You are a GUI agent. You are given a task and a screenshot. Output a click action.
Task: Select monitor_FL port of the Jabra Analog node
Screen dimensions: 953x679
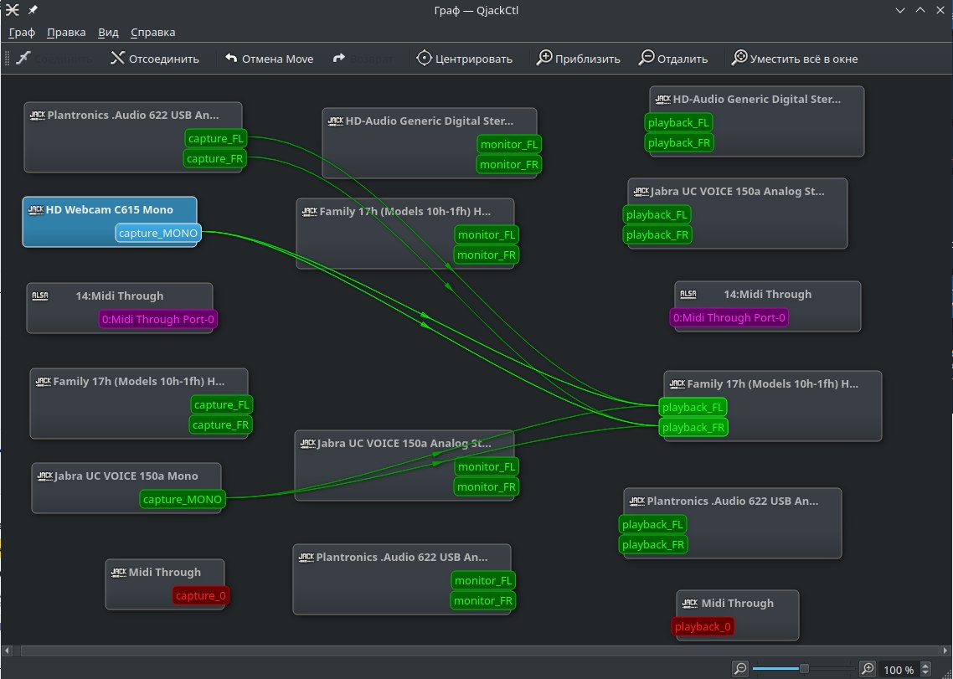pyautogui.click(x=487, y=466)
